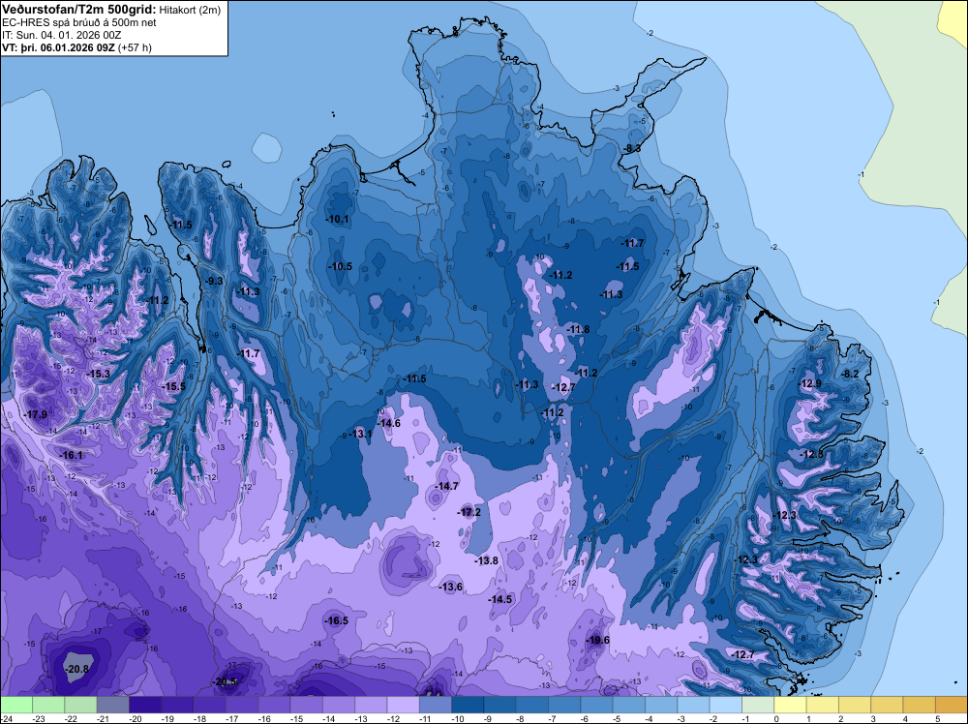This screenshot has width=968, height=724.
Task: Click the 'EC-HRES spá brúuð á 500m net' line
Action: pos(79,22)
